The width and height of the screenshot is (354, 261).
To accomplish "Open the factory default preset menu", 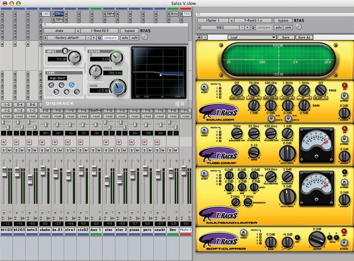I will point(67,38).
